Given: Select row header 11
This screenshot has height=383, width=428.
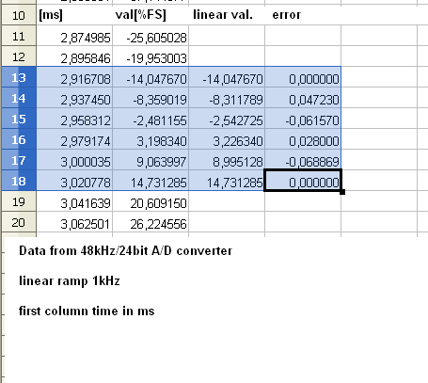Looking at the screenshot, I should click(x=19, y=36).
